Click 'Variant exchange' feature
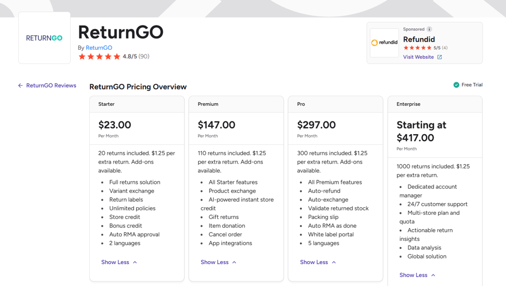The height and width of the screenshot is (286, 506). 131,191
